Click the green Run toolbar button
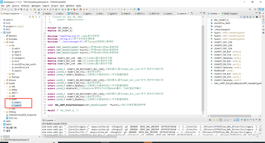The image size is (265, 143). (x=69, y=10)
